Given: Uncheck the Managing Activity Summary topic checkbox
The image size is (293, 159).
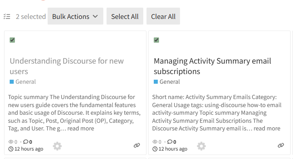Looking at the screenshot, I should [x=157, y=40].
